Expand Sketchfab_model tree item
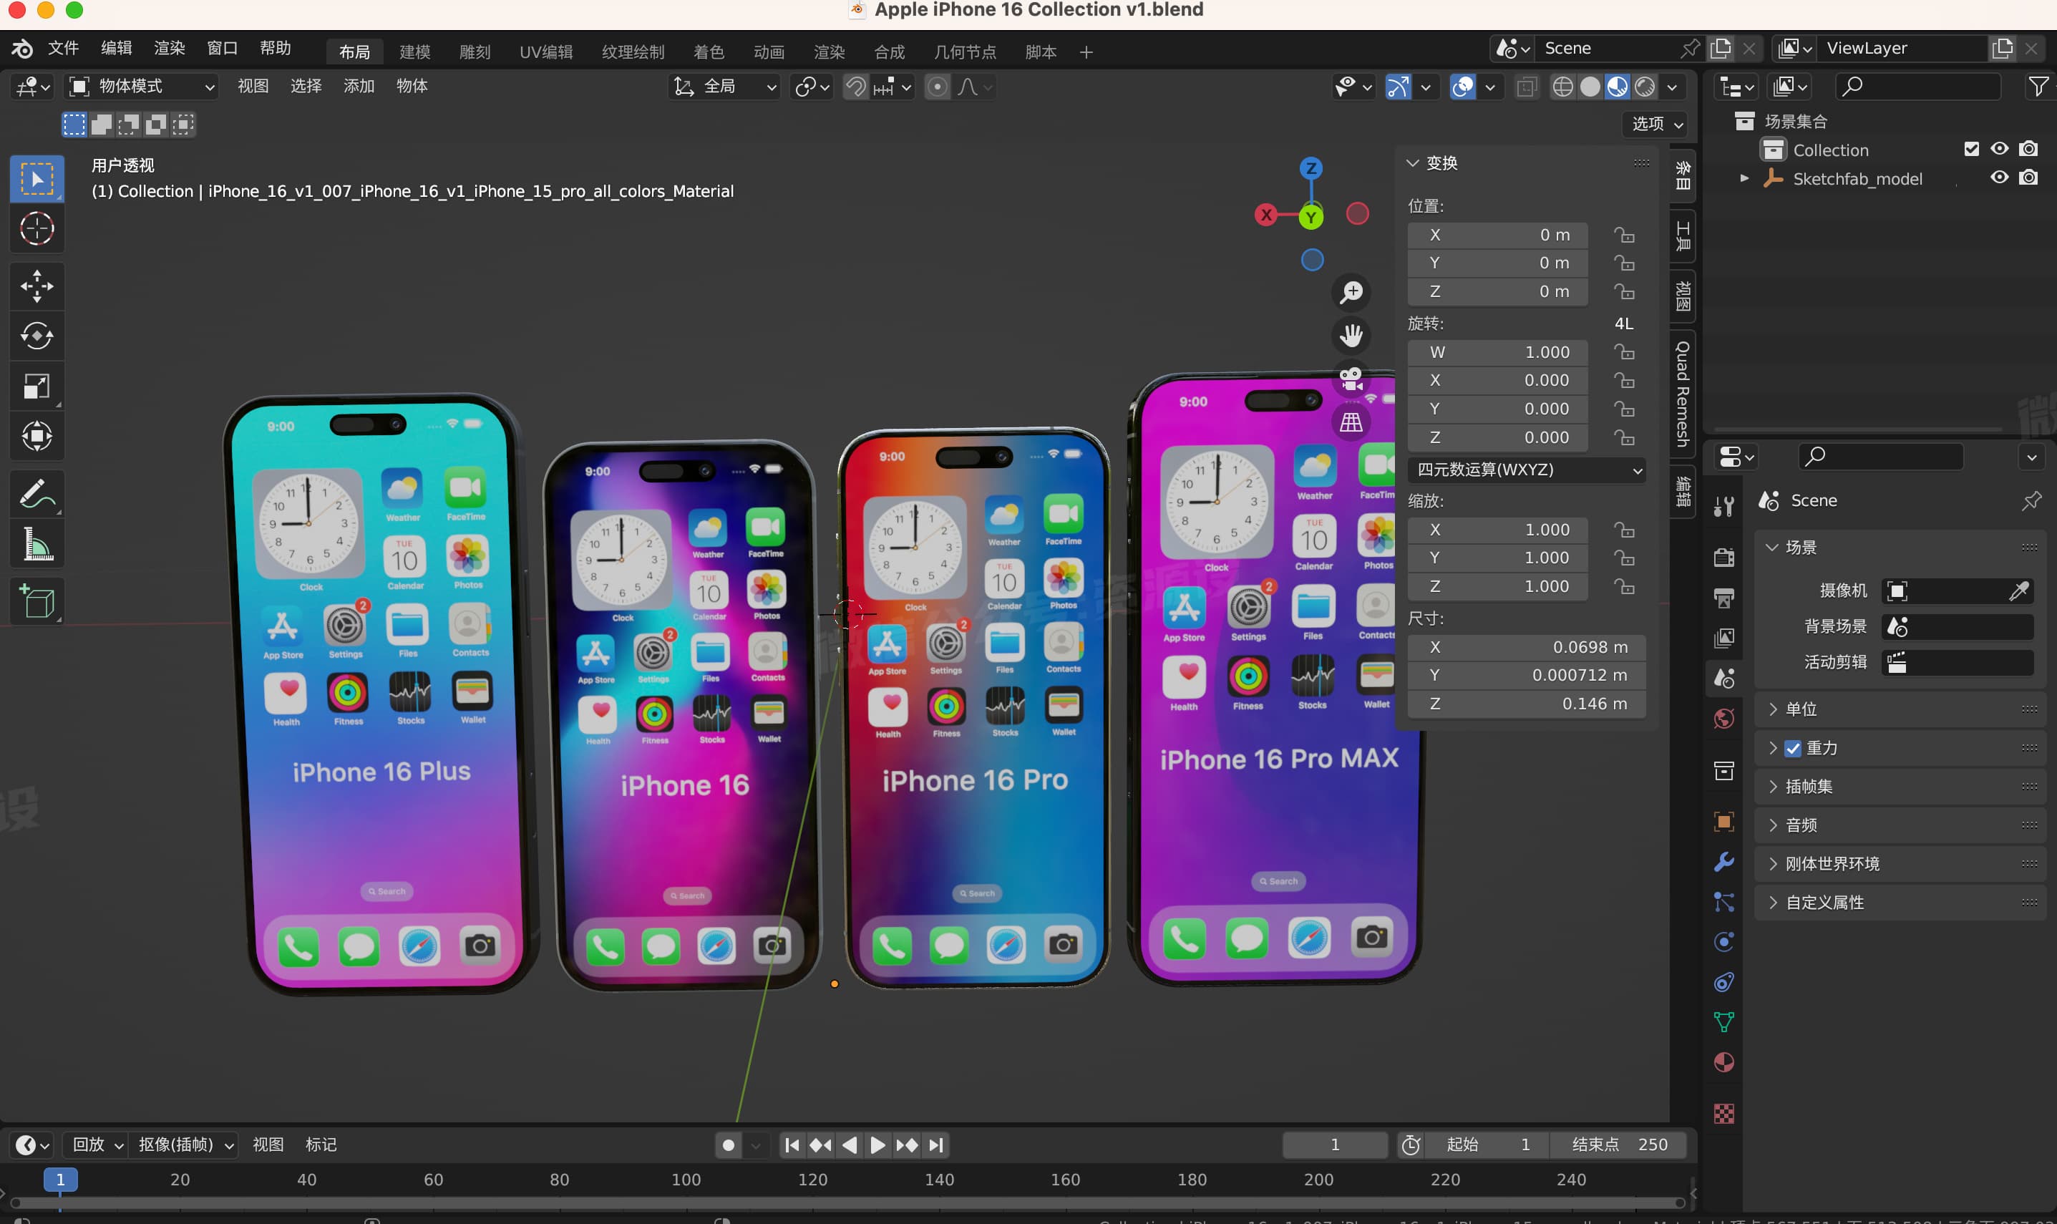2057x1224 pixels. (1744, 178)
